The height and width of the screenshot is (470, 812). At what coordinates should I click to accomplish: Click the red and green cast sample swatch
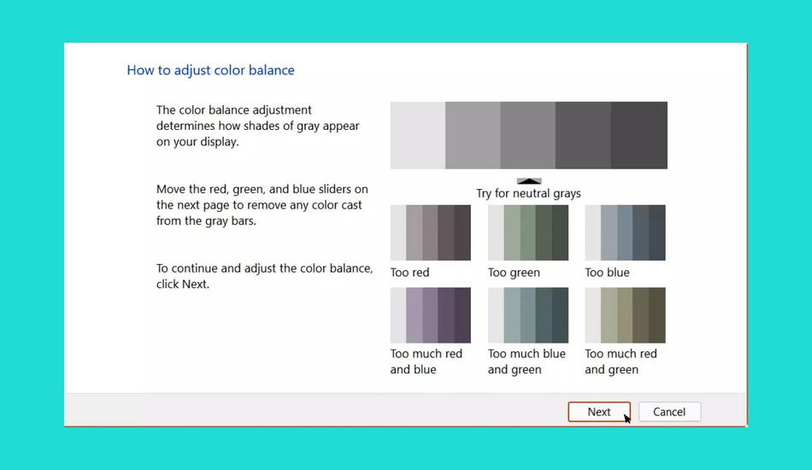[x=625, y=314]
